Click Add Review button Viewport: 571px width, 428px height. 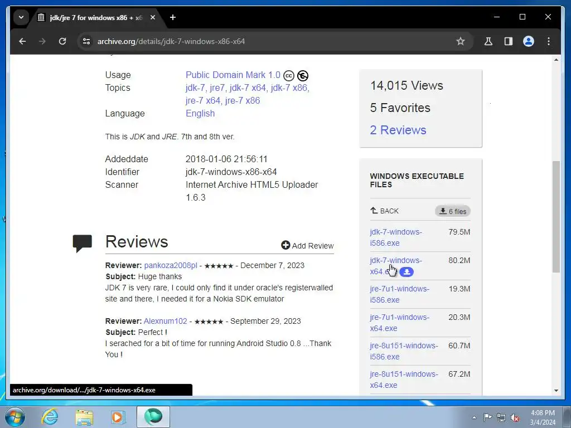[307, 246]
